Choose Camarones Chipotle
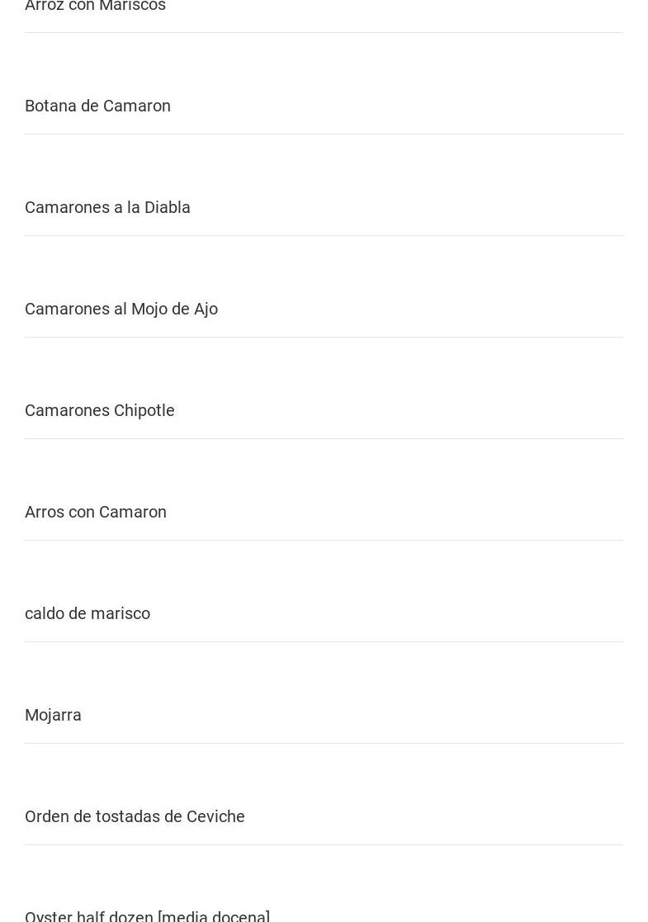Screen dimensions: 648x922 [100, 410]
